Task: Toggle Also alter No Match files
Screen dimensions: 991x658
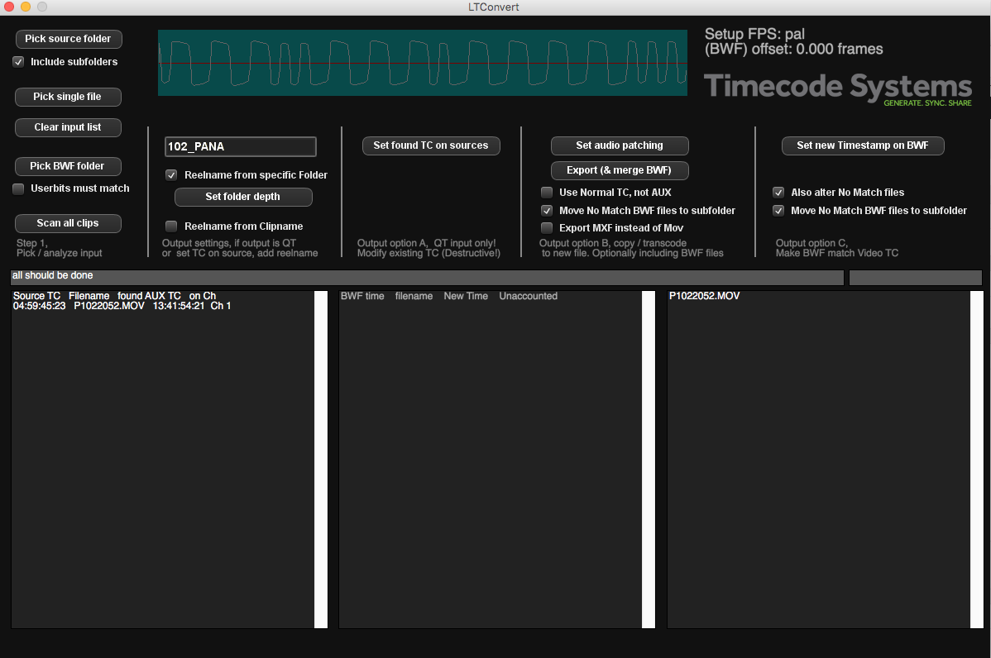Action: click(x=778, y=193)
